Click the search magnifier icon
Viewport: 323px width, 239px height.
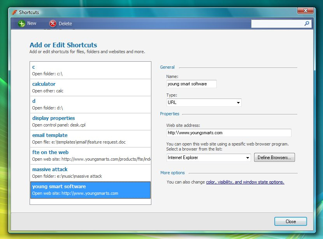[x=307, y=23]
